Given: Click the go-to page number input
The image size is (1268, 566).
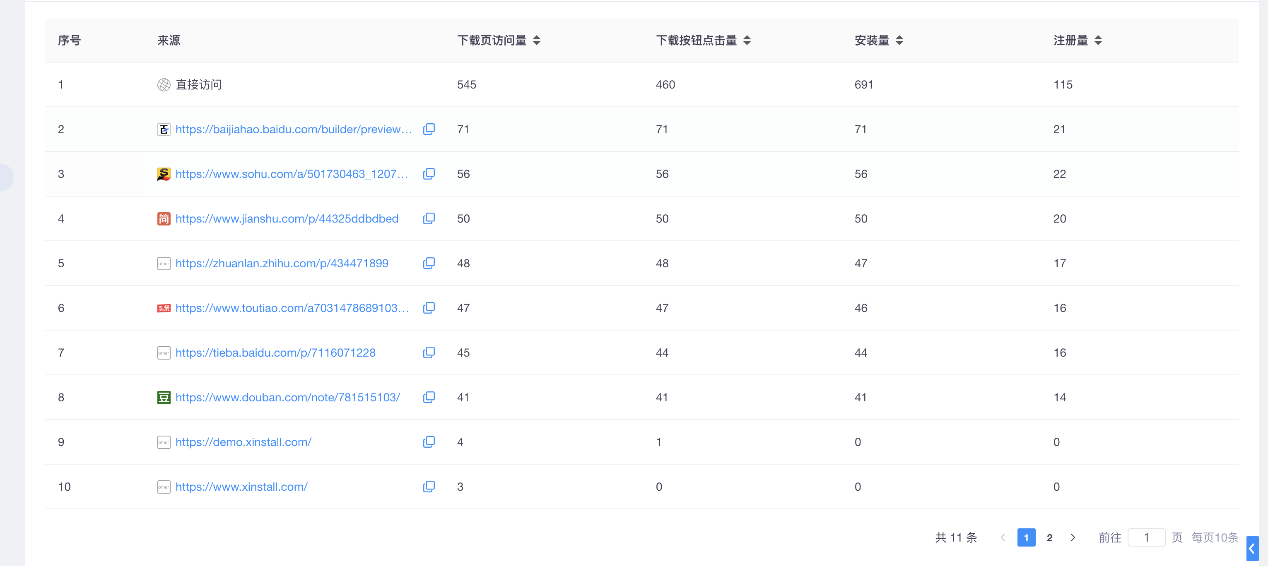Looking at the screenshot, I should 1146,537.
